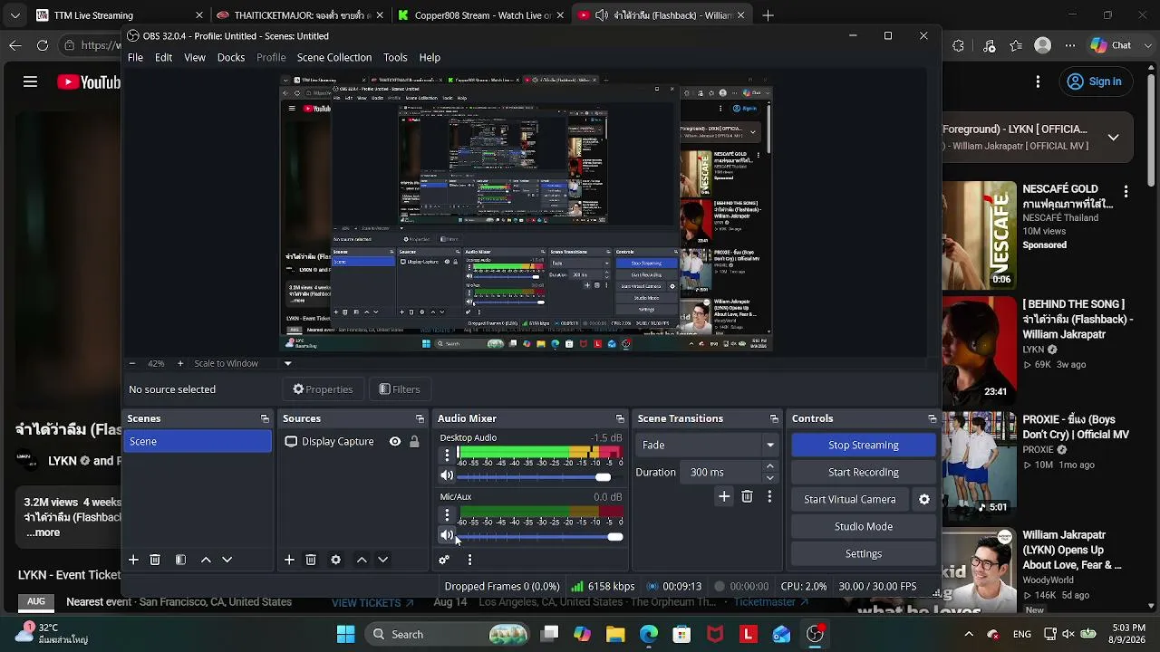Open Mic/Aux three-dot options

[x=447, y=515]
